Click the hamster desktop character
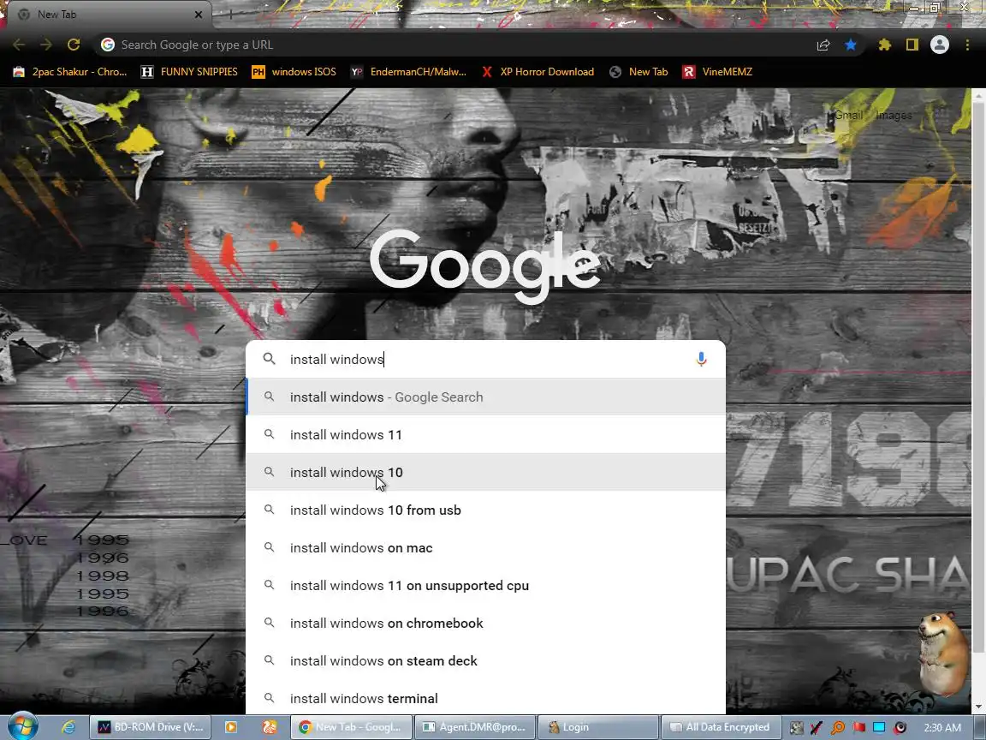 click(943, 653)
